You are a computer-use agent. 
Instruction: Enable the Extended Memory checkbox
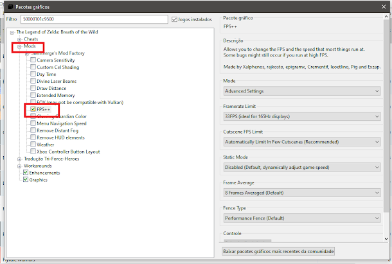point(33,95)
